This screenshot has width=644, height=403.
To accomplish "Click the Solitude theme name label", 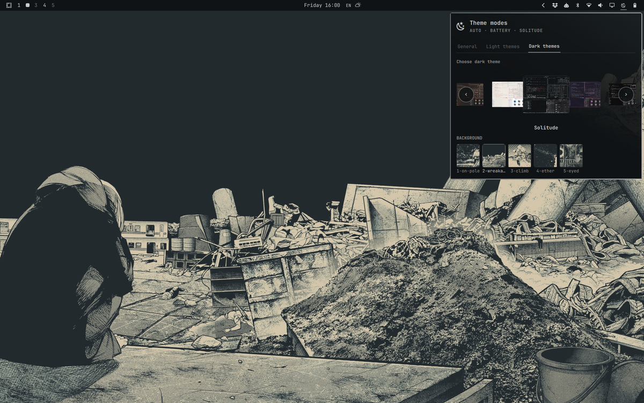I will pos(546,128).
